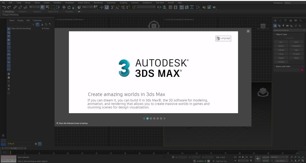
Task: Toggle Window/Crossing selection mode
Action: tap(58, 7)
